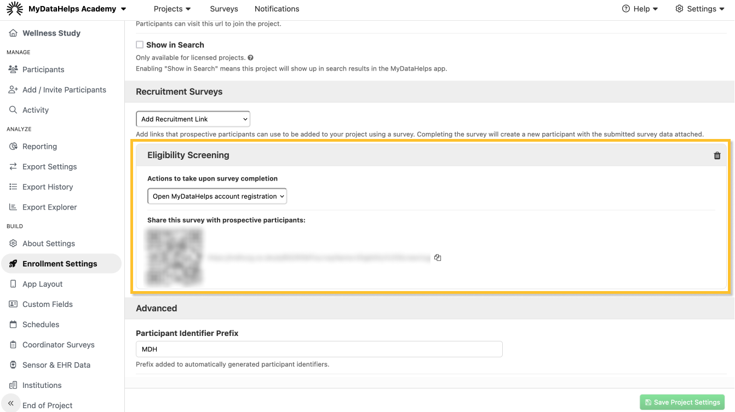Go to Sensor & EHR Data

coord(56,365)
